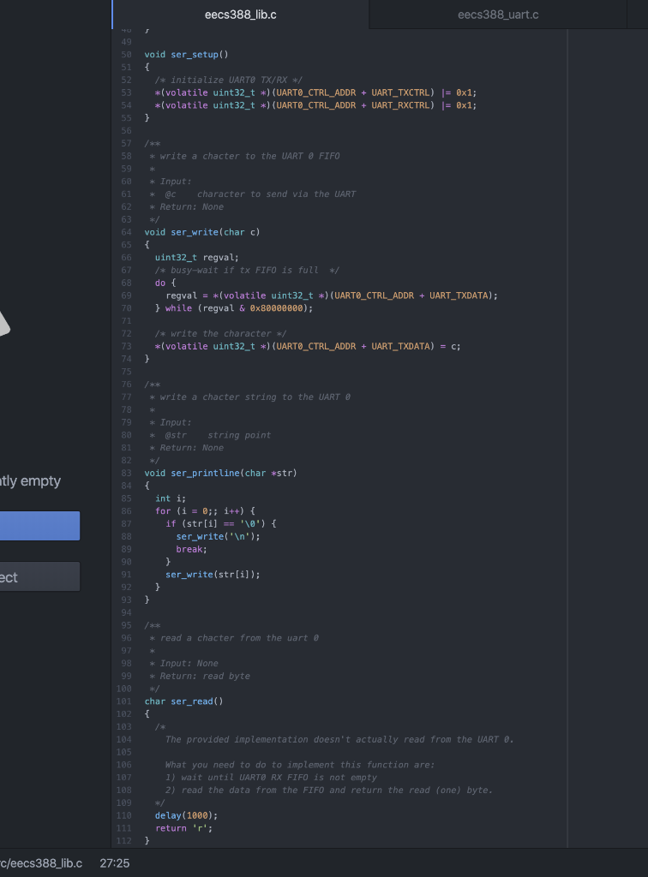
Task: Click the 'delay(1000);' statement
Action: click(186, 815)
